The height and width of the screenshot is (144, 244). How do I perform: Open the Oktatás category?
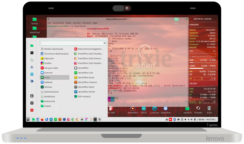click(x=46, y=87)
